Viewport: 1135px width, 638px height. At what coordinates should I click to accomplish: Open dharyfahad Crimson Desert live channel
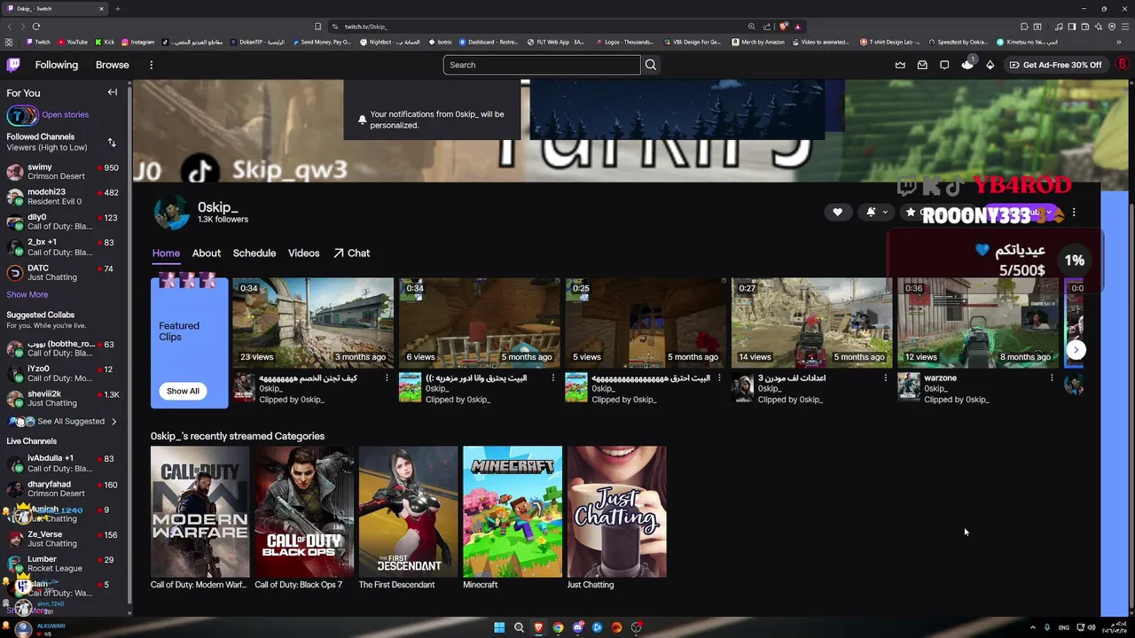pyautogui.click(x=63, y=489)
